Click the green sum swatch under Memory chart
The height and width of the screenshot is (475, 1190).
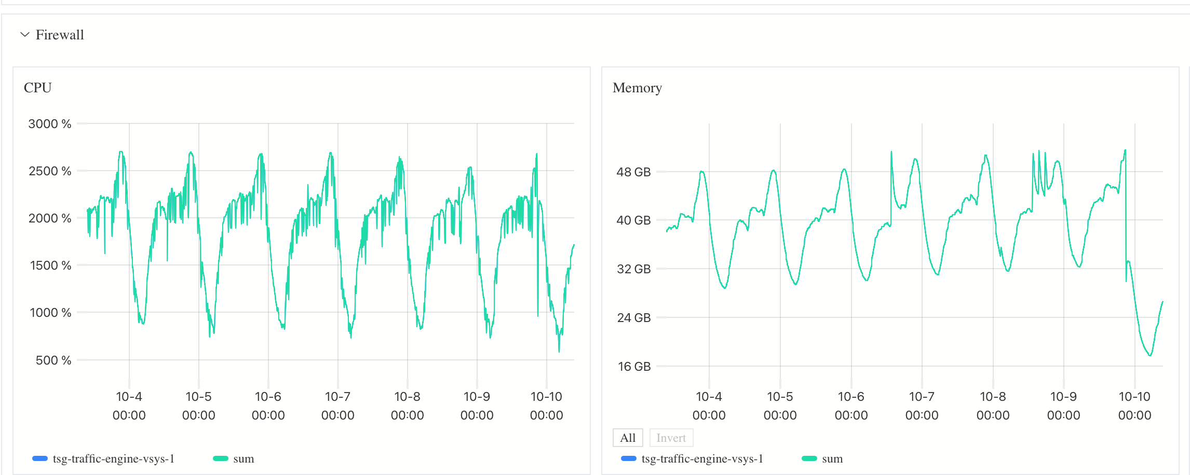tap(809, 458)
